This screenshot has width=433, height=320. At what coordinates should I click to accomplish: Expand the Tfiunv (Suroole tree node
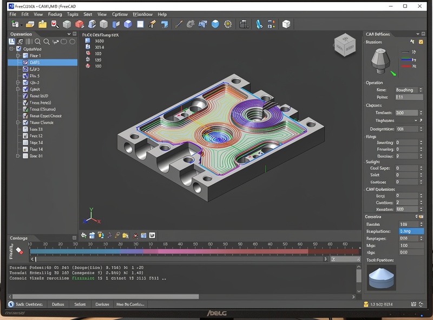pyautogui.click(x=18, y=123)
